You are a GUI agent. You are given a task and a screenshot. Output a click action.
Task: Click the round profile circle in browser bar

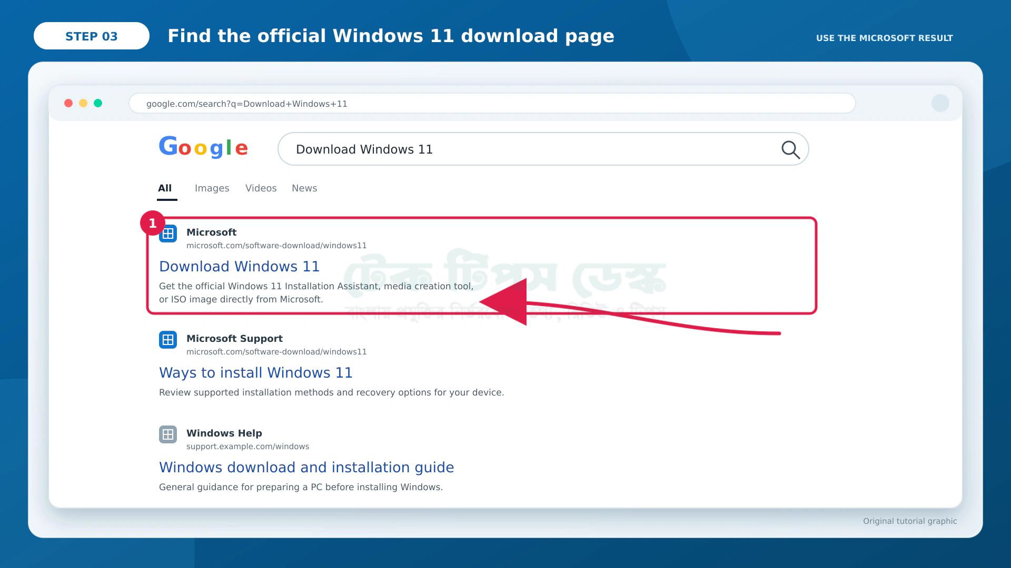pos(940,103)
